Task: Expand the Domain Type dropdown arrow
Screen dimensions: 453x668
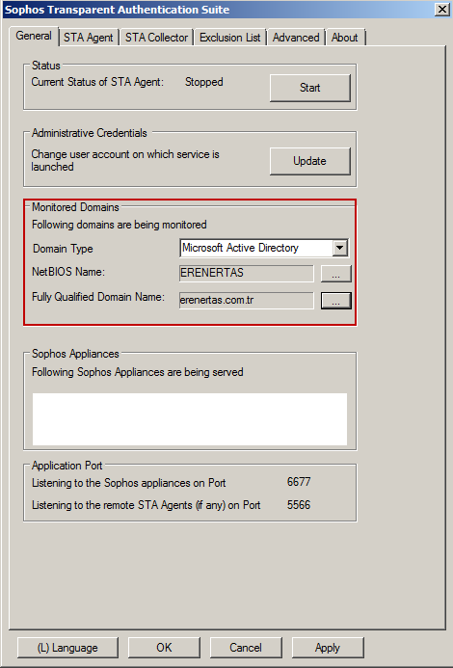Action: [339, 248]
